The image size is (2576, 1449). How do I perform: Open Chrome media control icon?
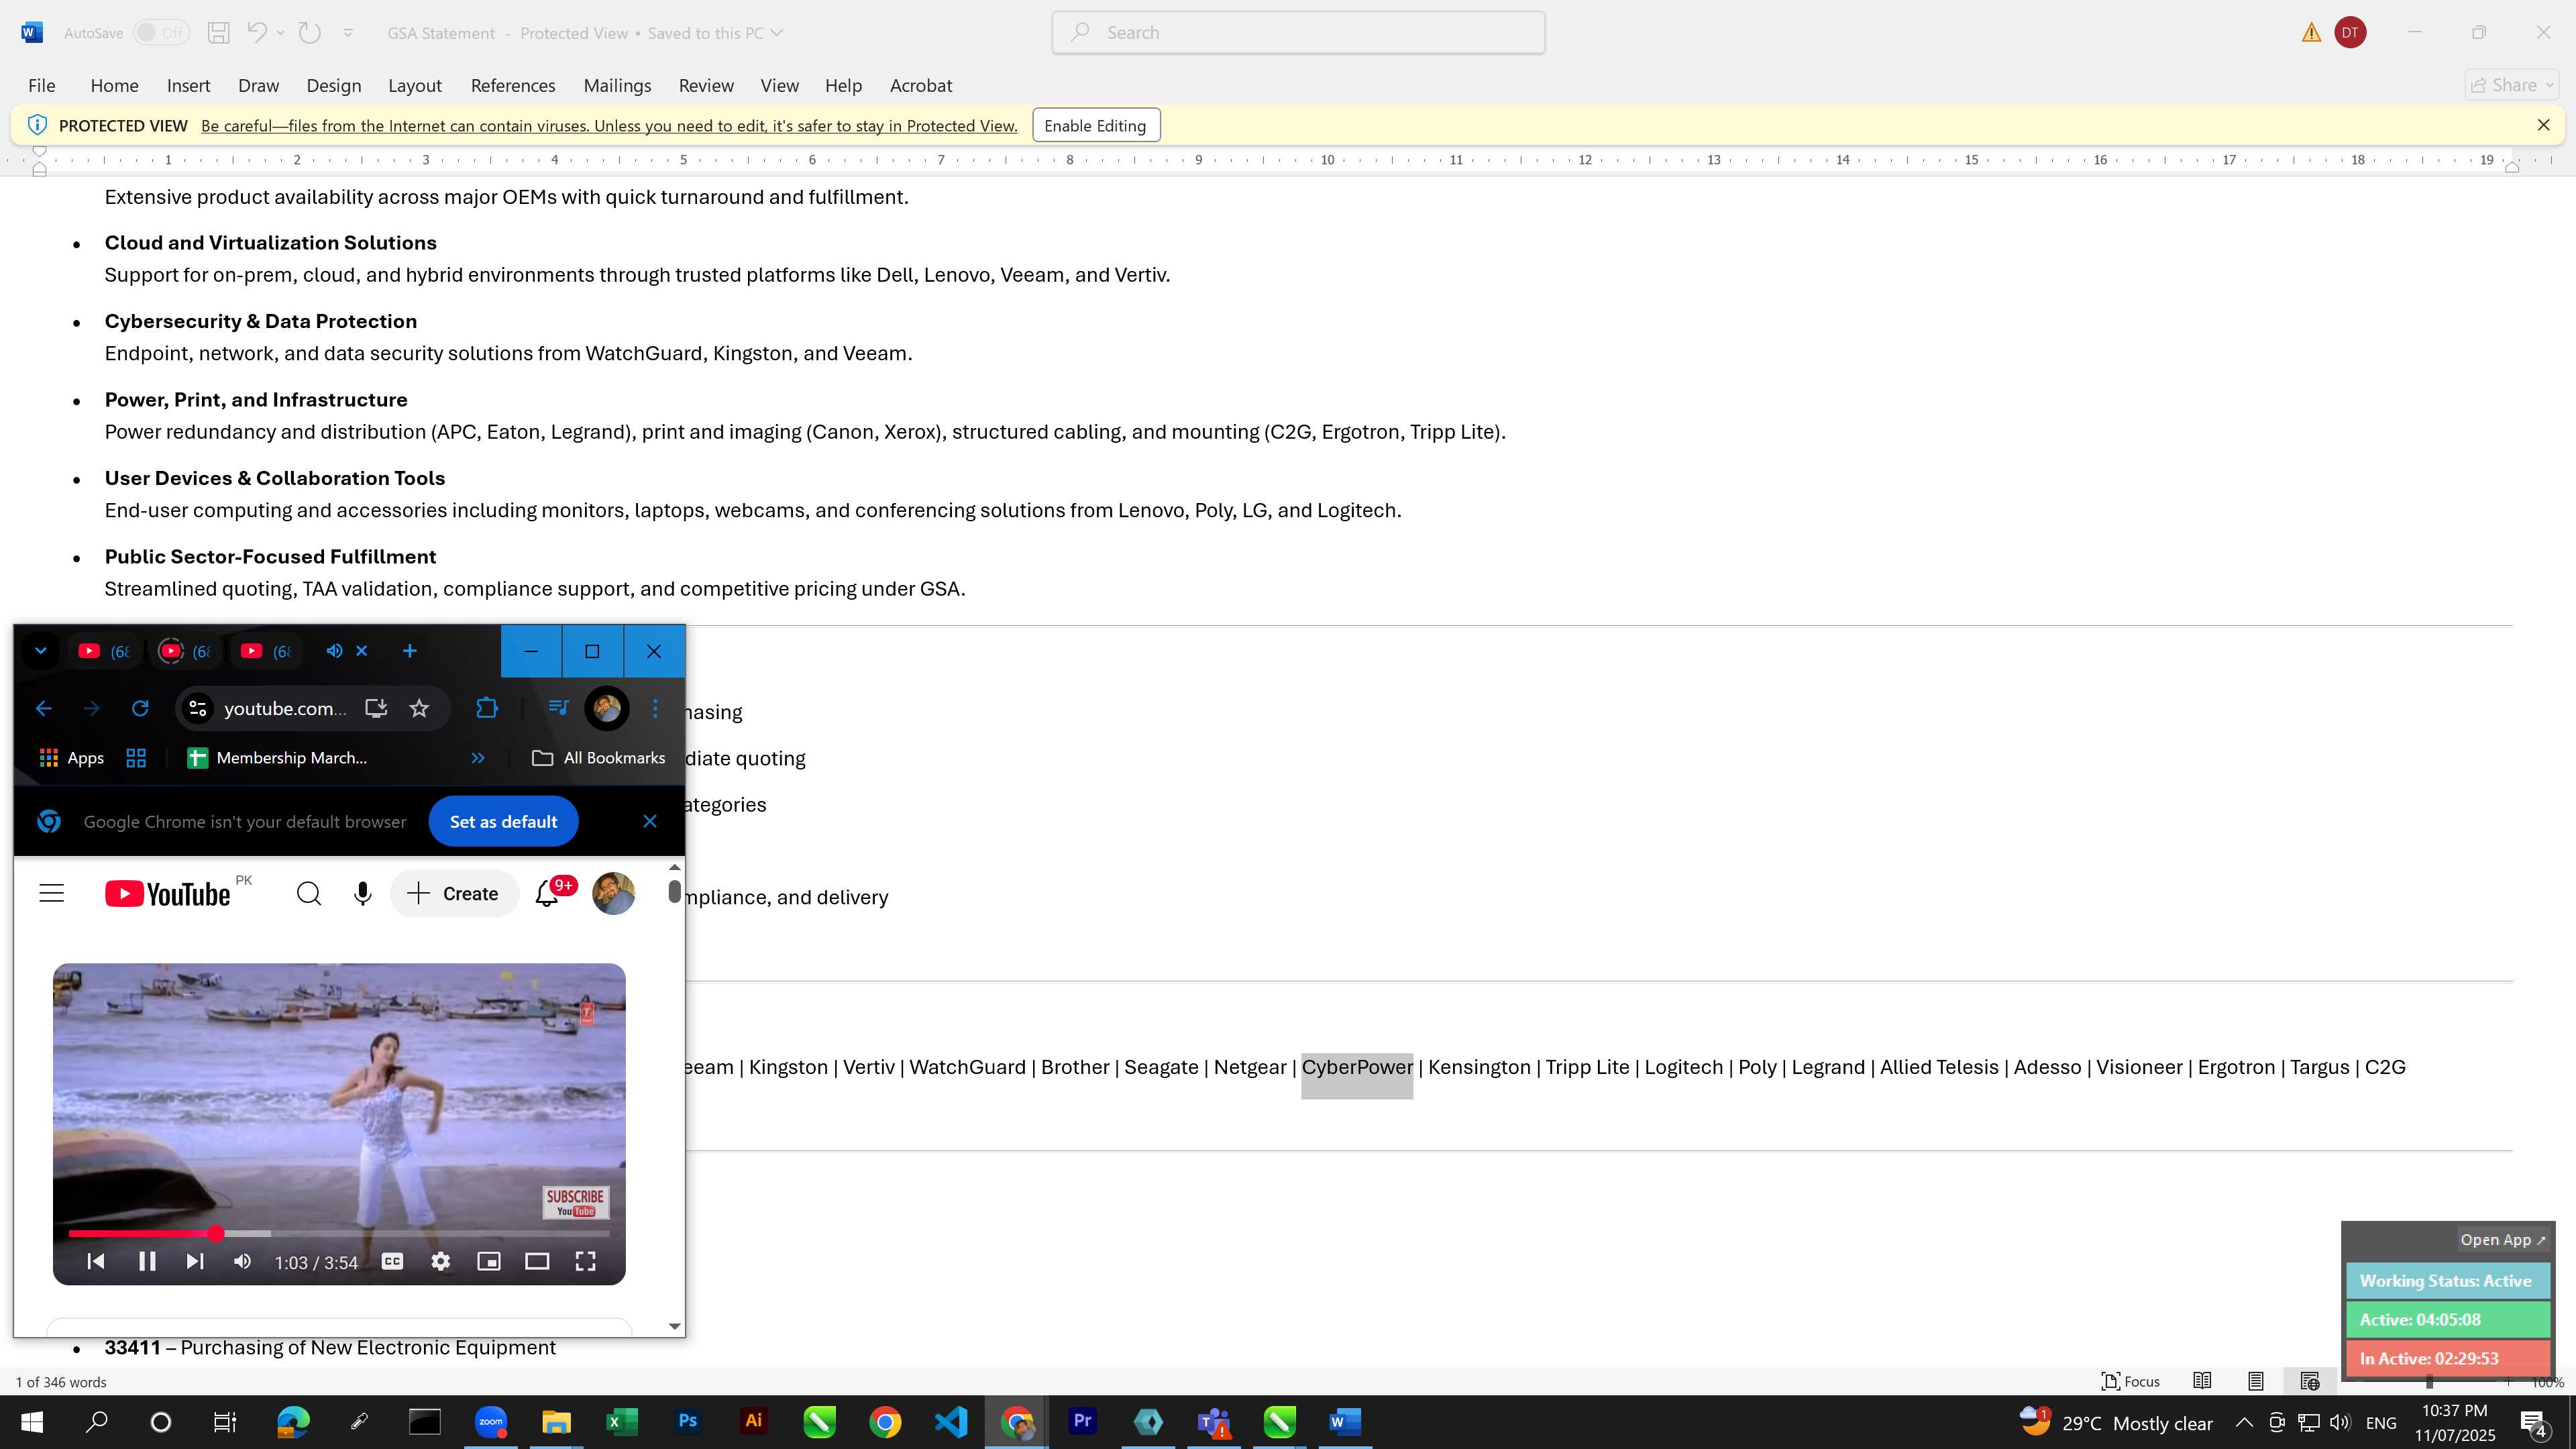click(x=558, y=708)
